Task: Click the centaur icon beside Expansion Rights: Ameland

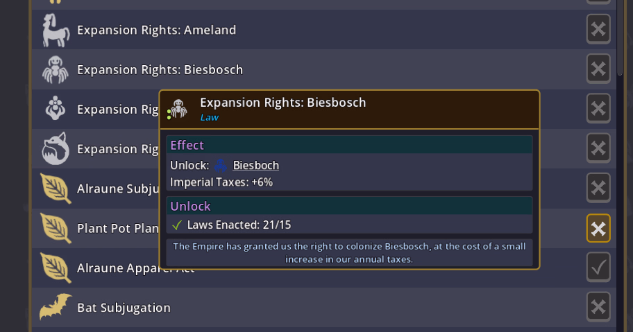Action: tap(56, 30)
